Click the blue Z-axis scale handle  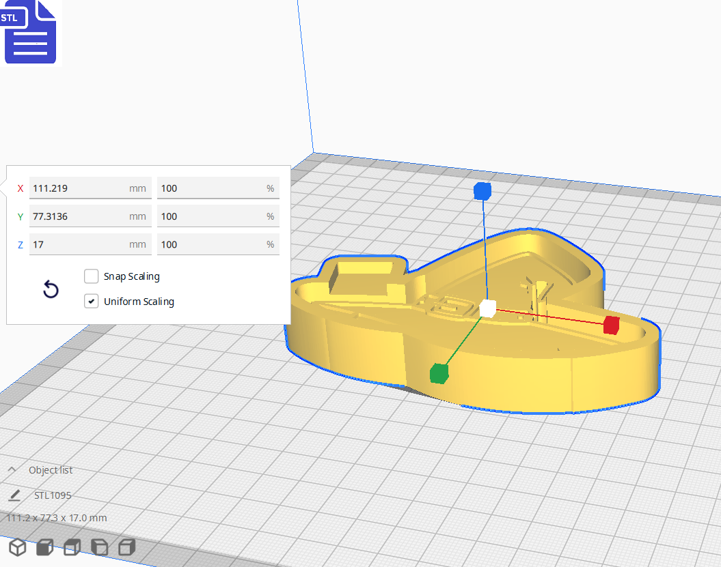point(482,192)
